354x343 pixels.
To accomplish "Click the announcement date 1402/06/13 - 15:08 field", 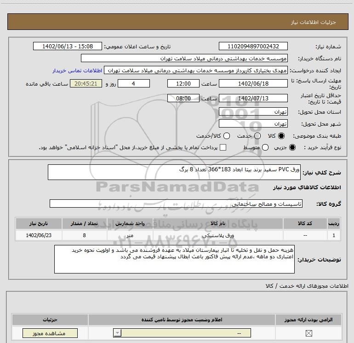I will [x=68, y=46].
